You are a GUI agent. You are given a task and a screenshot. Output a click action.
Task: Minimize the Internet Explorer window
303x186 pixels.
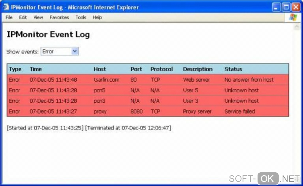coord(277,7)
